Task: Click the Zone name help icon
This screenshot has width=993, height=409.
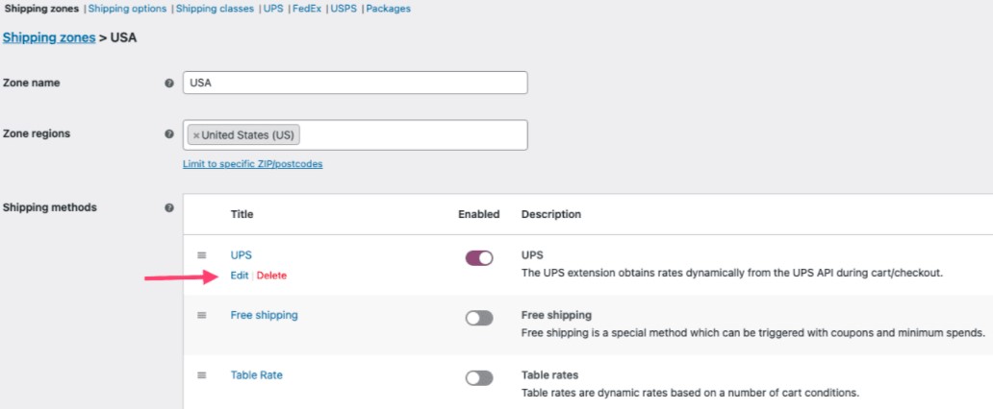Action: click(169, 84)
